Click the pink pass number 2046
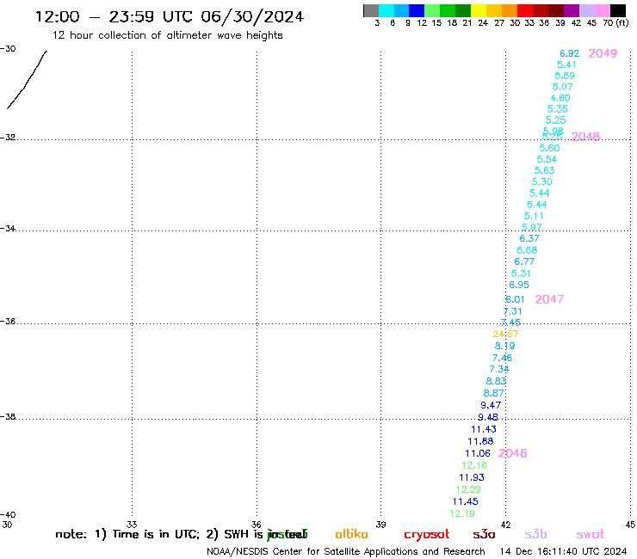The height and width of the screenshot is (559, 637). click(x=513, y=453)
